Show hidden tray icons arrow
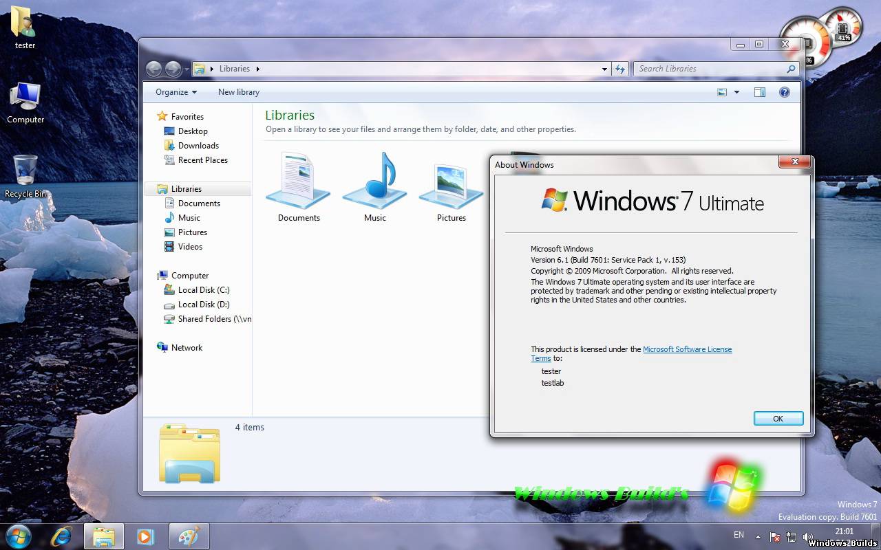The height and width of the screenshot is (550, 881). click(x=758, y=537)
